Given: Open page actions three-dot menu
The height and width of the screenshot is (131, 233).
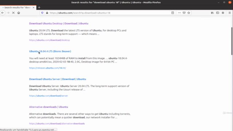Looking at the screenshot, I should (x=179, y=13).
